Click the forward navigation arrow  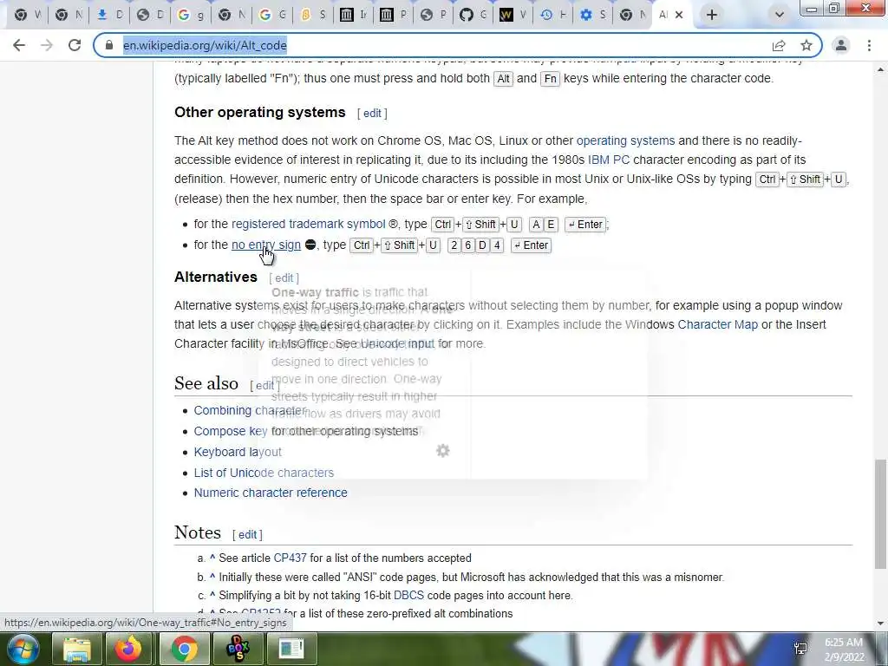(47, 45)
